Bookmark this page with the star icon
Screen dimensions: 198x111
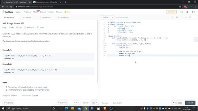point(180,7)
